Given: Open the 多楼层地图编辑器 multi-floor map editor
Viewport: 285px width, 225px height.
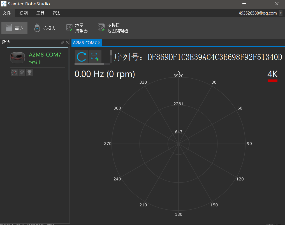Looking at the screenshot, I should click(113, 28).
